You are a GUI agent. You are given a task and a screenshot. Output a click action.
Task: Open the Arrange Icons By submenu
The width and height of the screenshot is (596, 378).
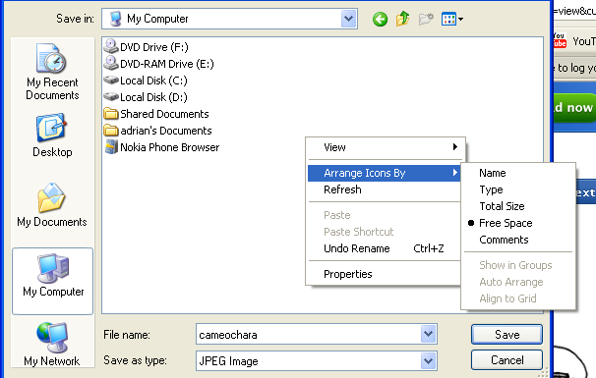tap(385, 173)
